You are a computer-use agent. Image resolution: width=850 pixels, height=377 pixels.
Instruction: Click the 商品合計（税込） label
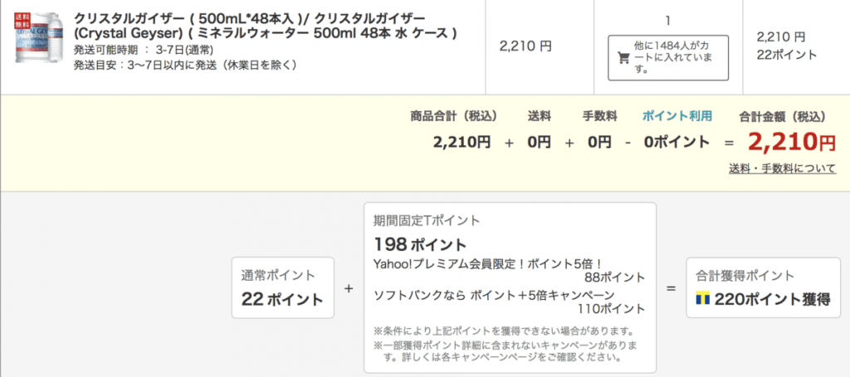454,116
